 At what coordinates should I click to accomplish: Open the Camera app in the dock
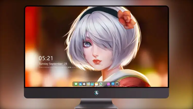tap(117, 84)
